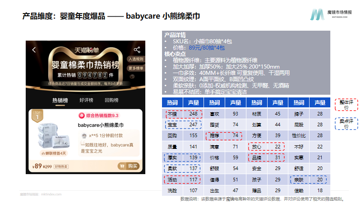This screenshot has width=361, height=203.
Task: Click the 品牌 hot word cell
Action: pyautogui.click(x=257, y=157)
